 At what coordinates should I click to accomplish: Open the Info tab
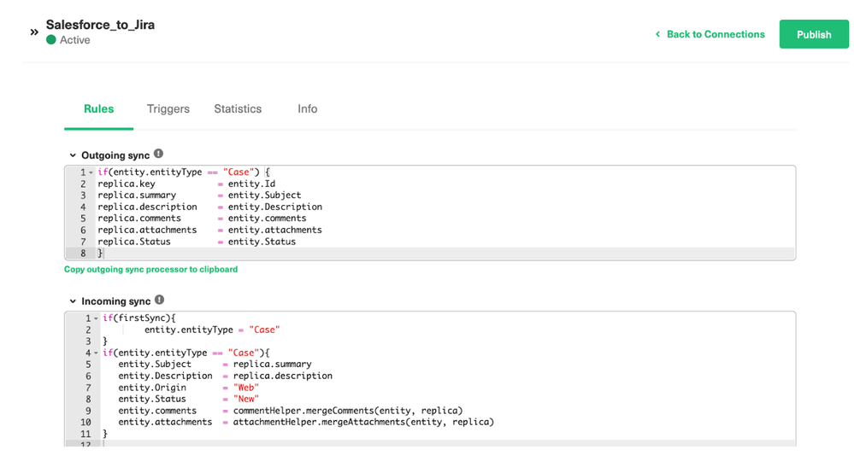click(x=307, y=108)
